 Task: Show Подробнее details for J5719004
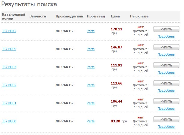point(166,73)
